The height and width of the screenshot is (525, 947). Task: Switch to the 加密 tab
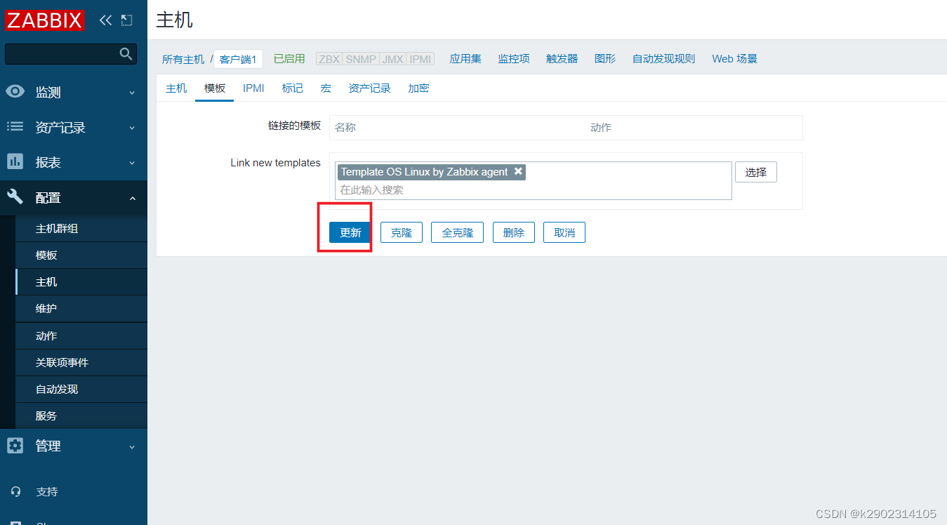pos(418,88)
